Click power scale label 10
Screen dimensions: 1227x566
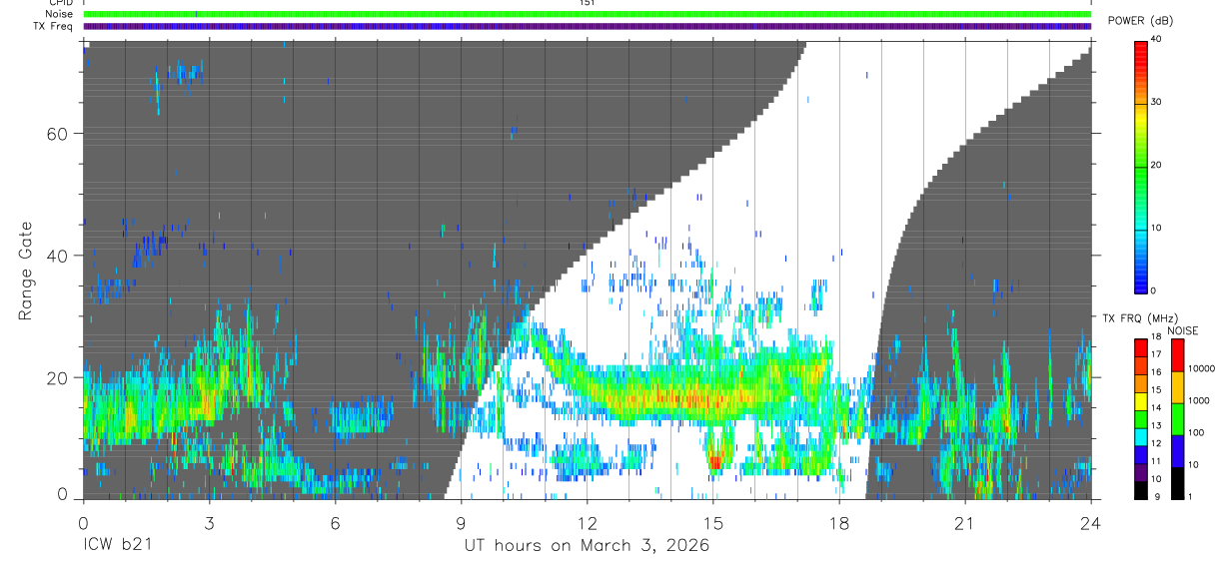point(1156,229)
